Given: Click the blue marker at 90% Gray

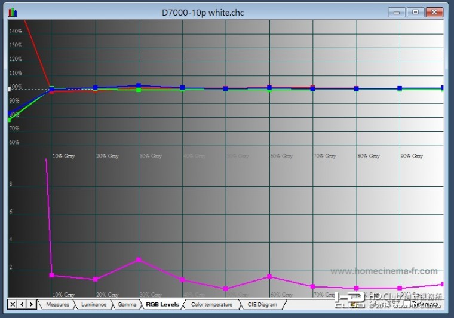Looking at the screenshot, I should point(400,88).
